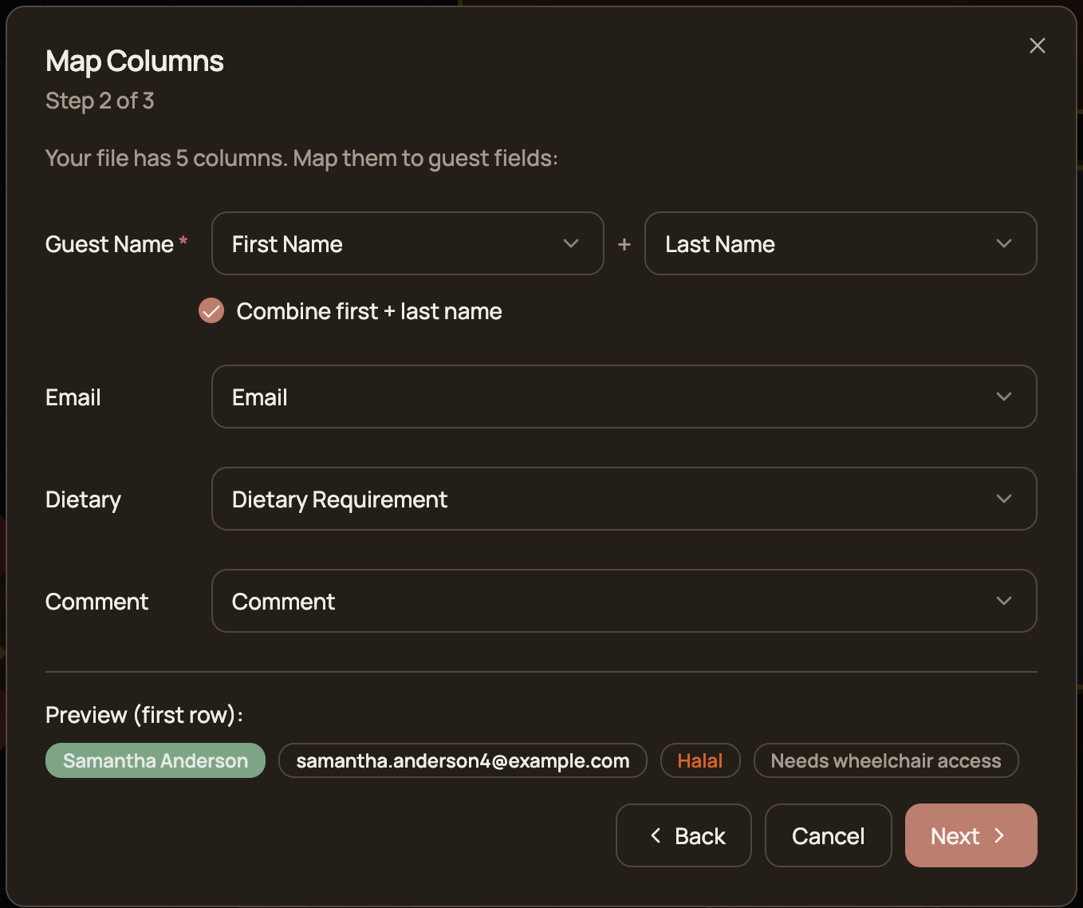Close the Map Columns dialog
The width and height of the screenshot is (1083, 908).
point(1037,45)
